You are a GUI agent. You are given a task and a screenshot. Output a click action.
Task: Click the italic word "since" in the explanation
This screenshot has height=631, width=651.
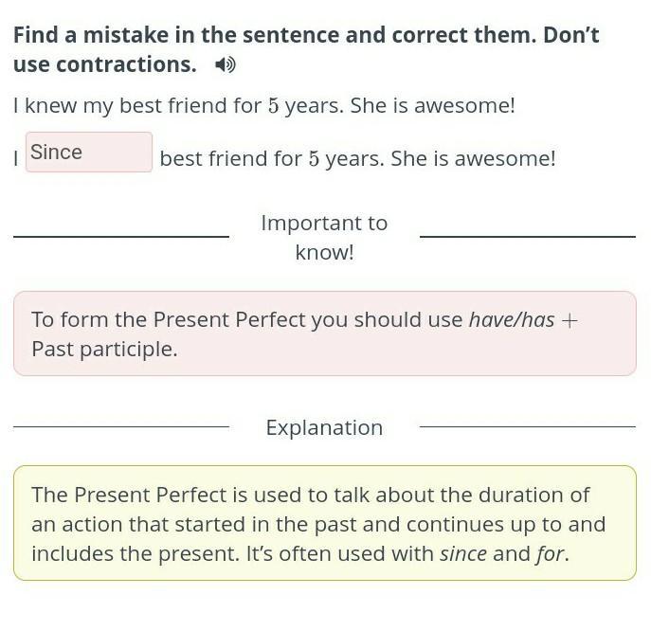(463, 554)
